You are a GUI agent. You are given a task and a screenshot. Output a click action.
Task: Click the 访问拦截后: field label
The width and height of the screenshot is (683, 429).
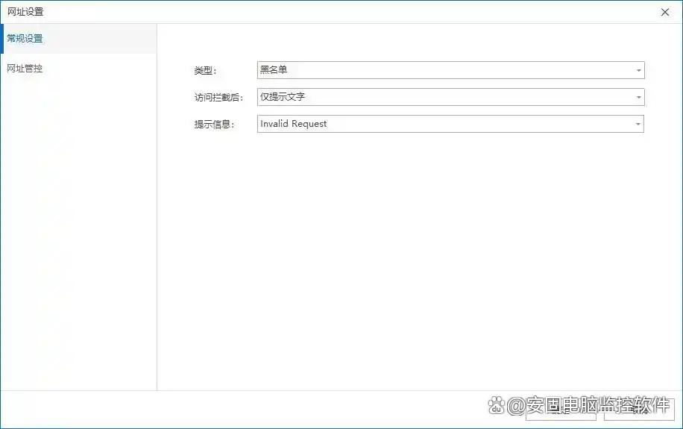218,97
